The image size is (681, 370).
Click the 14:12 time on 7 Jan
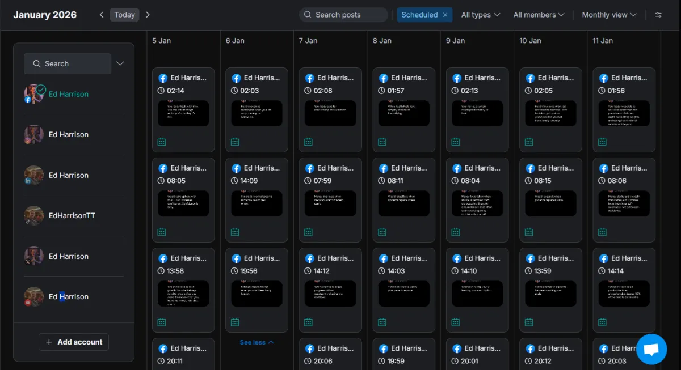322,271
